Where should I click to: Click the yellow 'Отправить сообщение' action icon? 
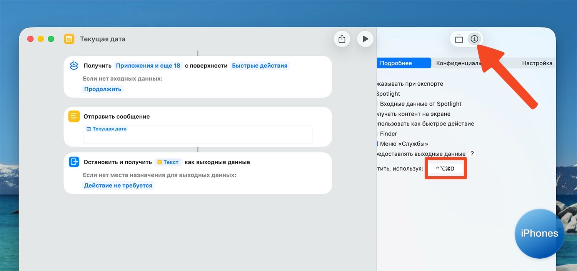[74, 116]
